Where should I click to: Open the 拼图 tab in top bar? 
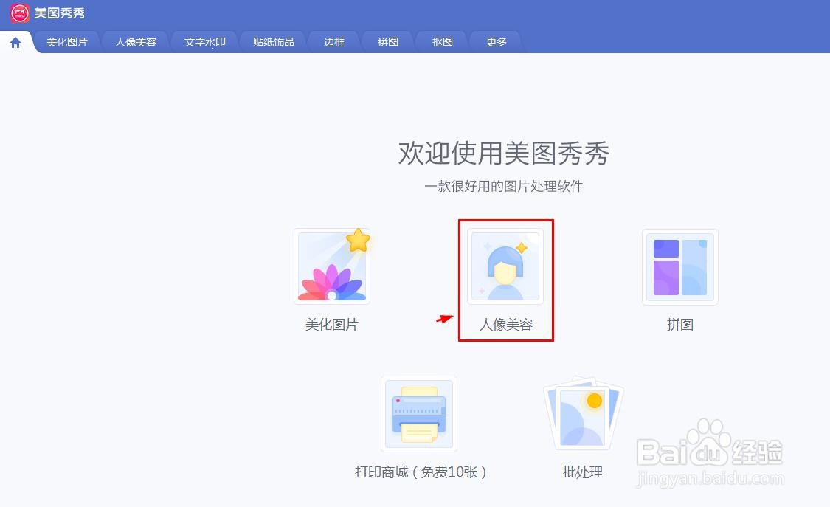coord(388,42)
